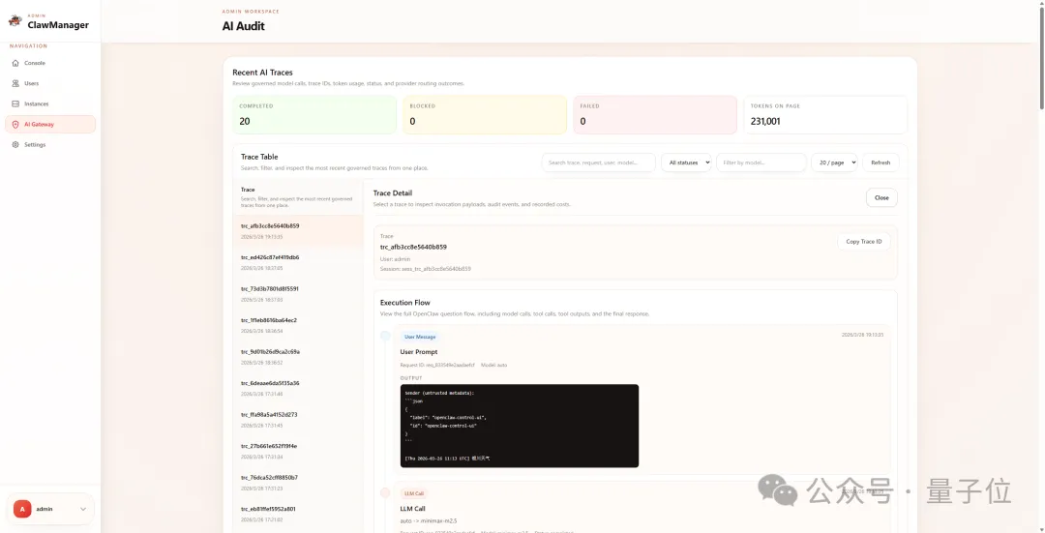
Task: Open trace trc_73d3b7801d8f5591 in the list
Action: [270, 288]
